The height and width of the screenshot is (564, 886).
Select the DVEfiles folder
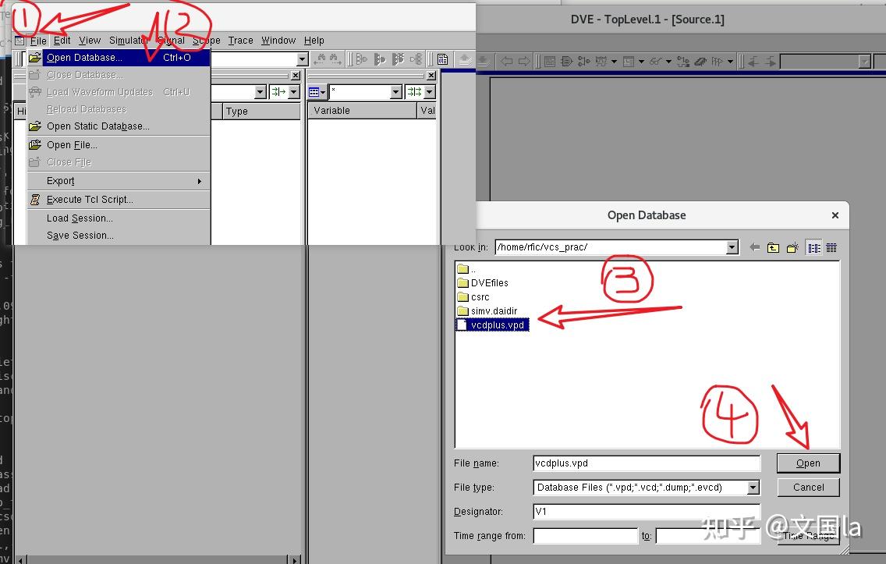(x=483, y=283)
